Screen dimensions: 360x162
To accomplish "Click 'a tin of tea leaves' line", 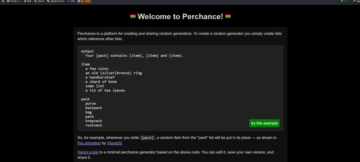I will pos(105,90).
